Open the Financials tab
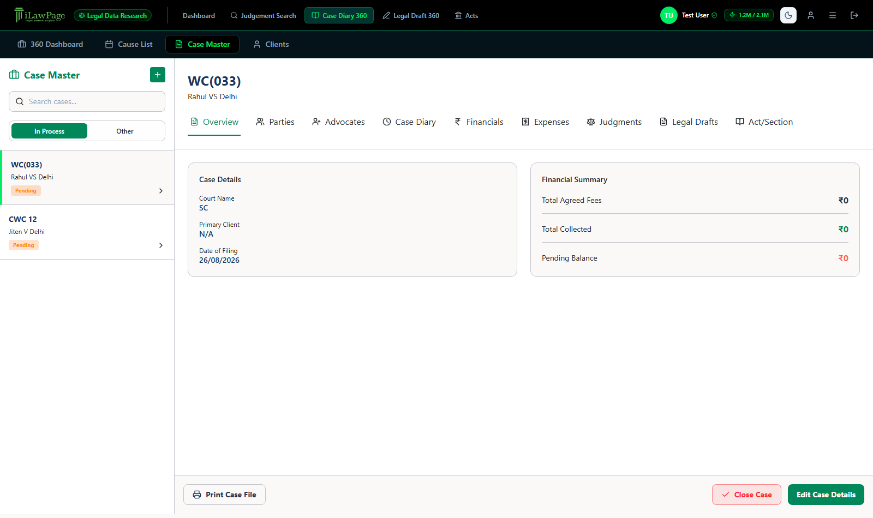This screenshot has width=873, height=518. 479,122
